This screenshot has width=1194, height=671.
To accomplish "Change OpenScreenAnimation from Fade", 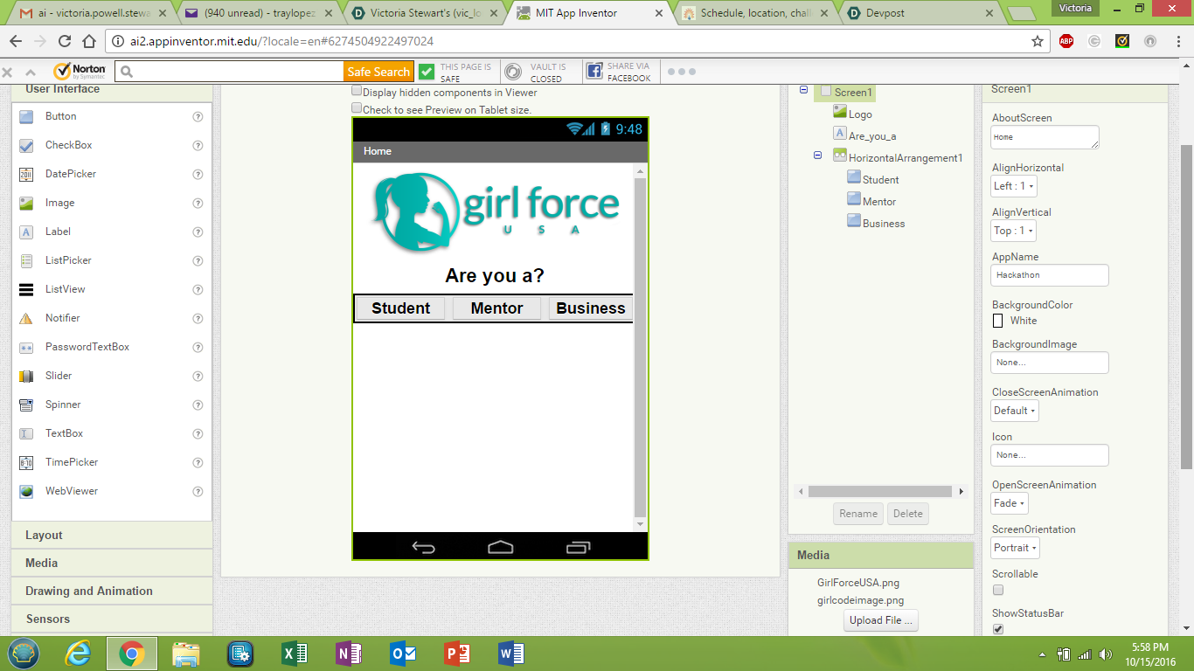I will (1009, 503).
